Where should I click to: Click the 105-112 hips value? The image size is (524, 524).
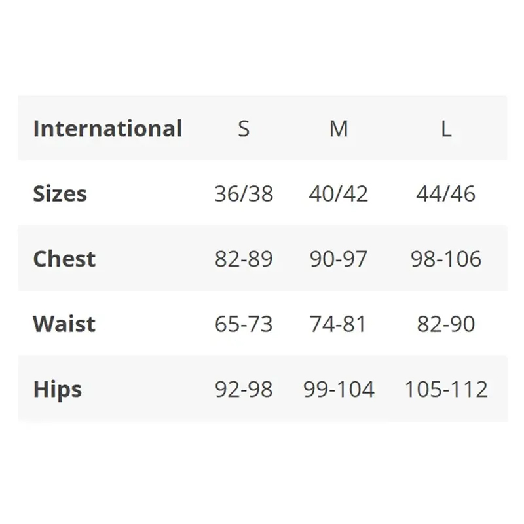(x=446, y=389)
